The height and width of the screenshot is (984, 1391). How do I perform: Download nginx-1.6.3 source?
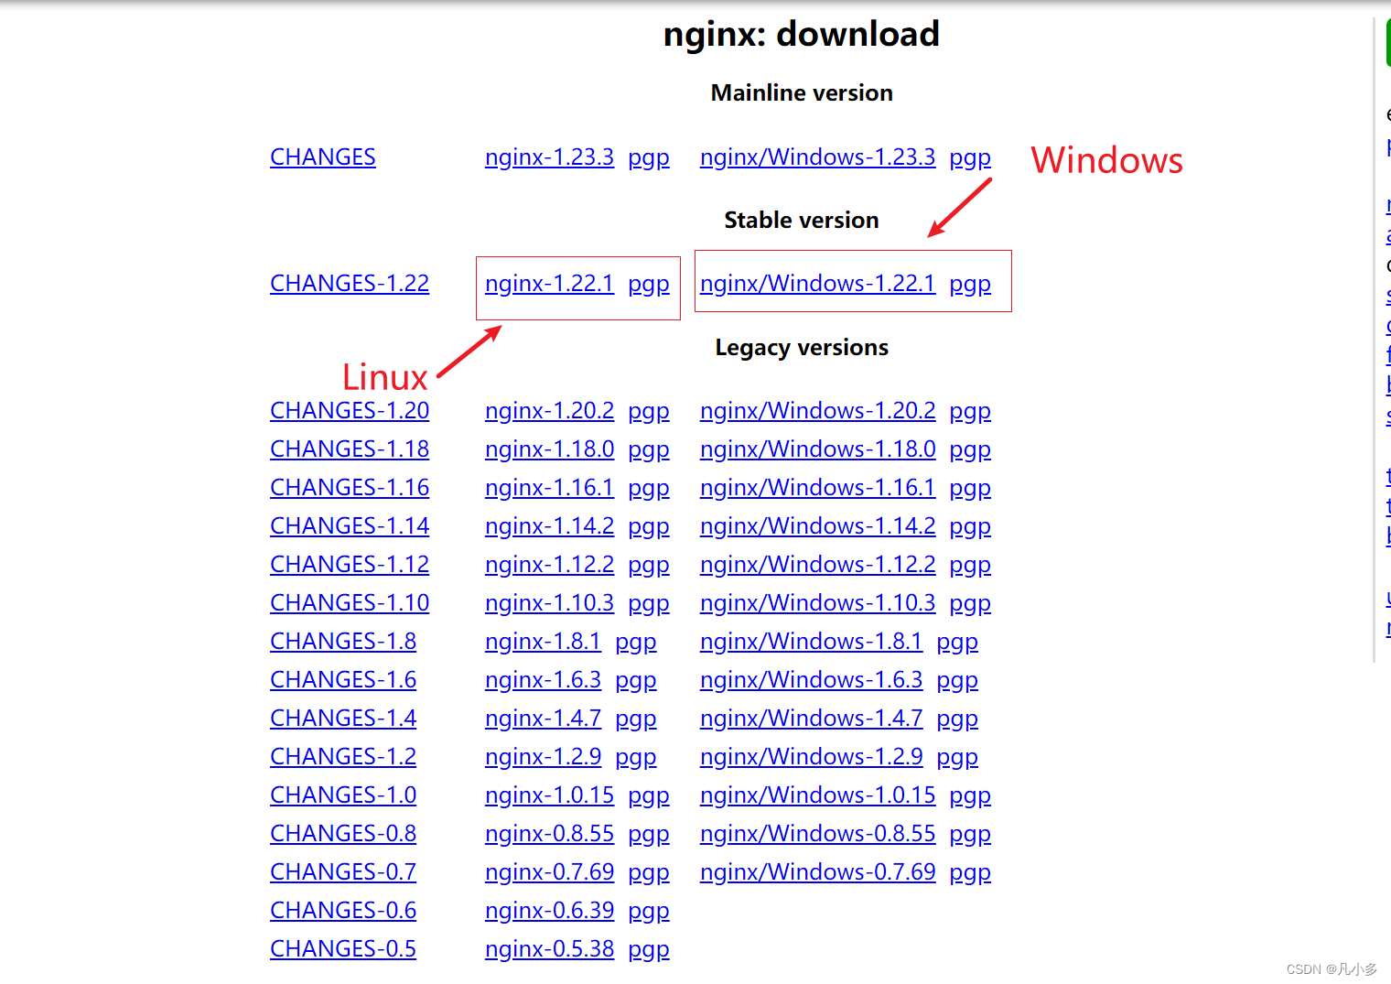tap(543, 680)
